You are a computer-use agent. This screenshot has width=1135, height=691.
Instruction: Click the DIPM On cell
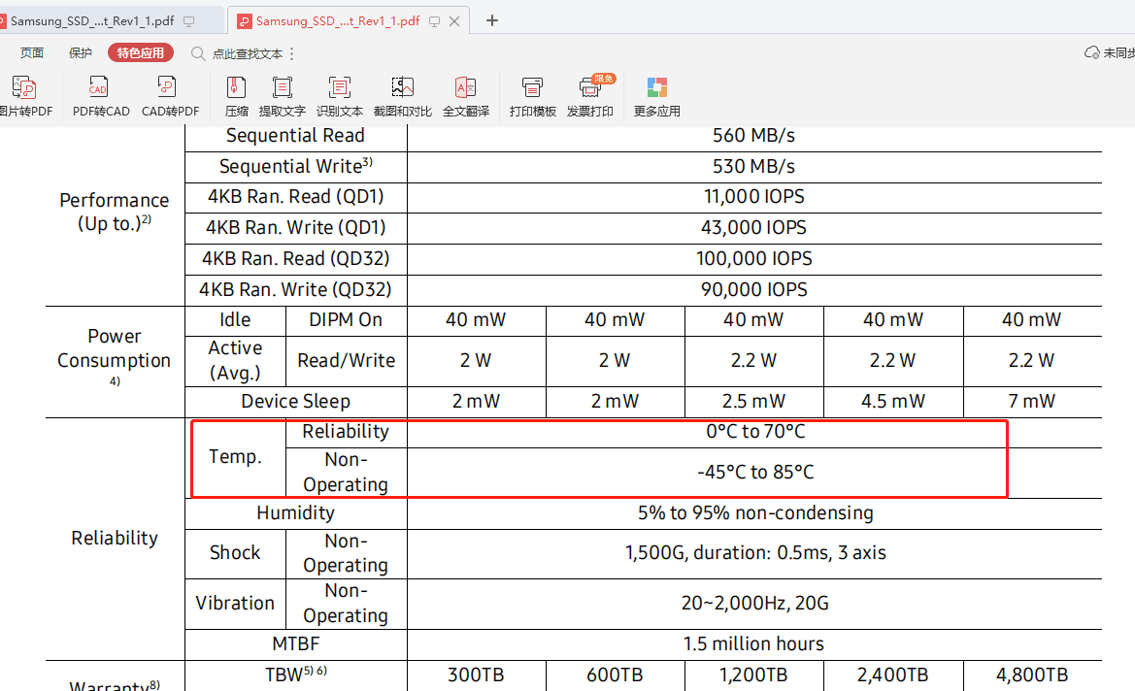[346, 320]
